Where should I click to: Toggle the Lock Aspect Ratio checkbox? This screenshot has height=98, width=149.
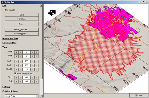(15, 74)
